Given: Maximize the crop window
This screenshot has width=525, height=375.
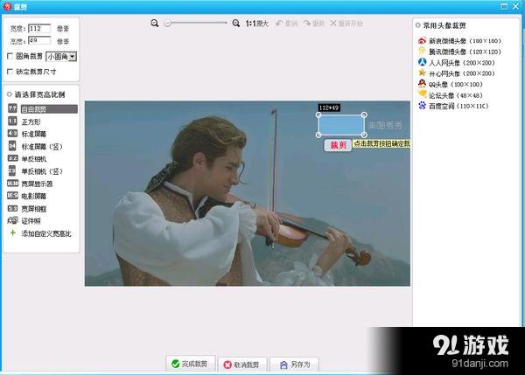Looking at the screenshot, I should pyautogui.click(x=504, y=6).
